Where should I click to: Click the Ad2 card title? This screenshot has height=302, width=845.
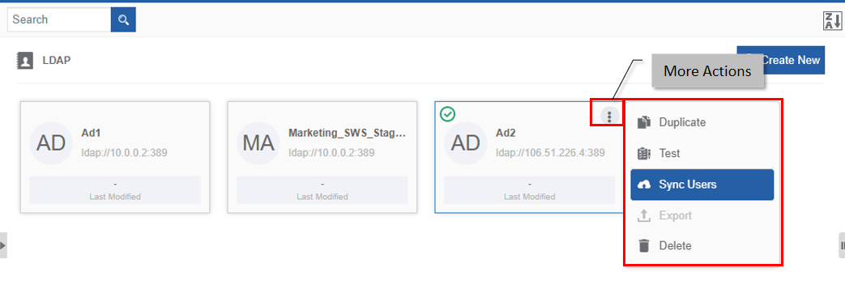506,133
